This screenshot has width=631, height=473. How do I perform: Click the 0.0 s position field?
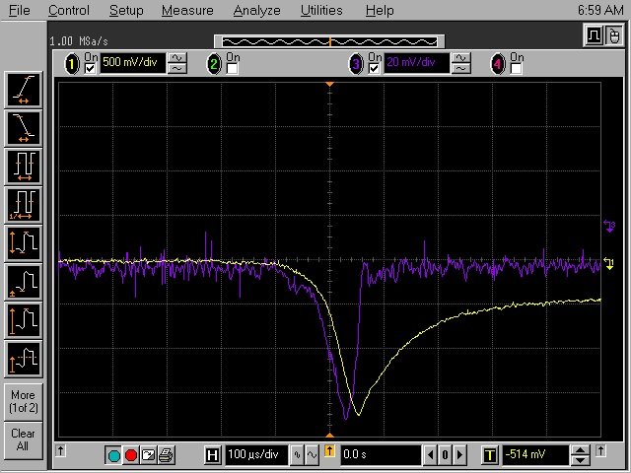(x=381, y=455)
